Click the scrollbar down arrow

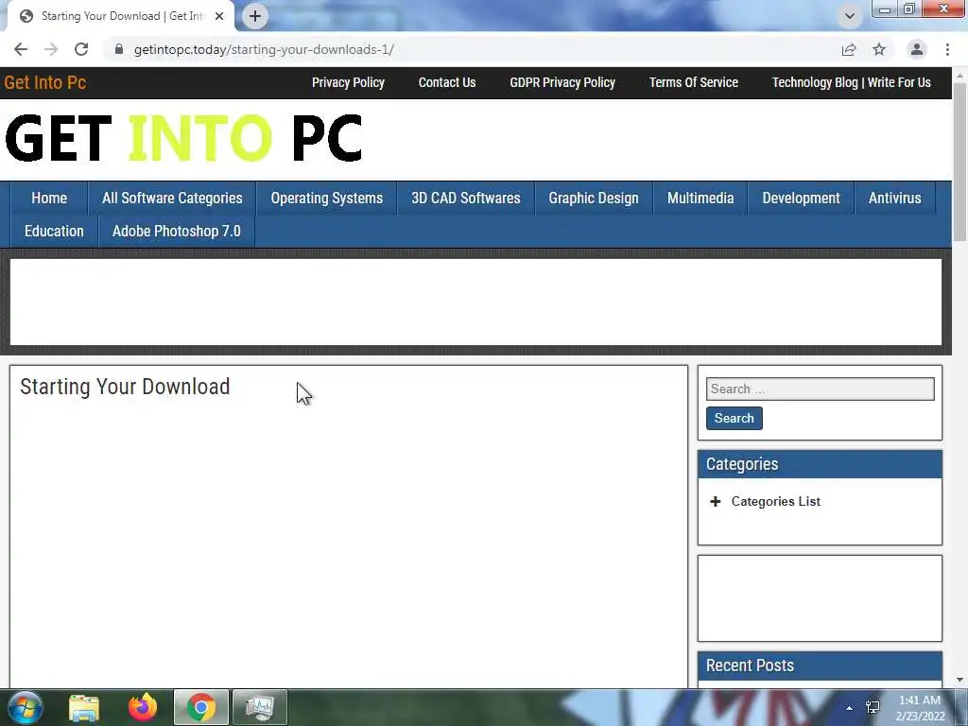pyautogui.click(x=959, y=680)
